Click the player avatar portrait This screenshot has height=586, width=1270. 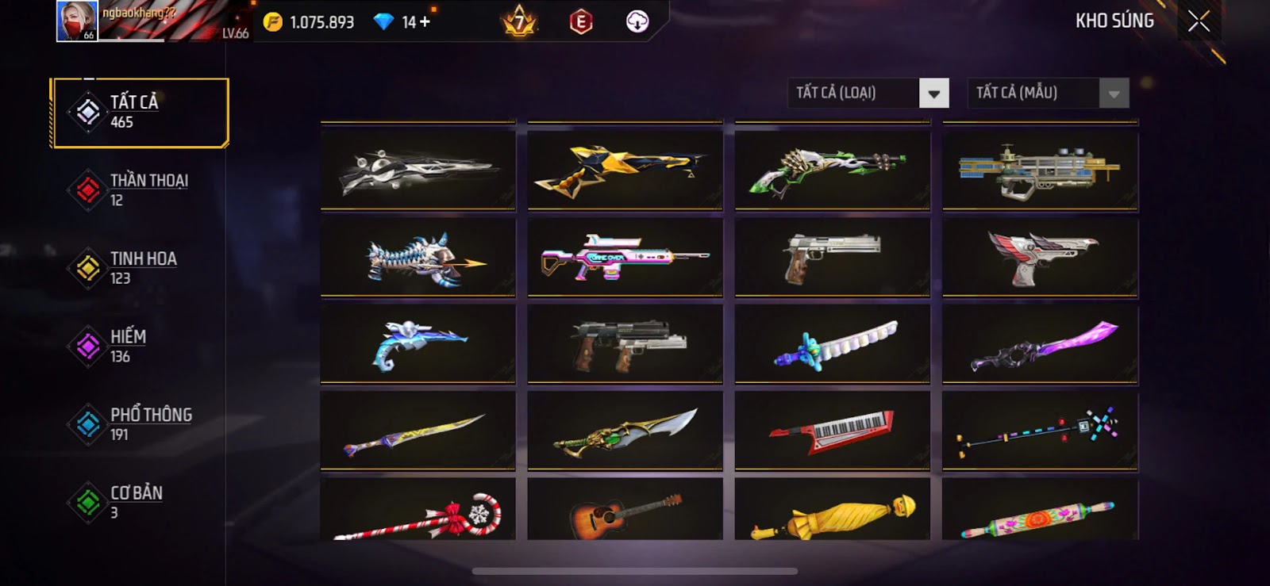point(77,21)
